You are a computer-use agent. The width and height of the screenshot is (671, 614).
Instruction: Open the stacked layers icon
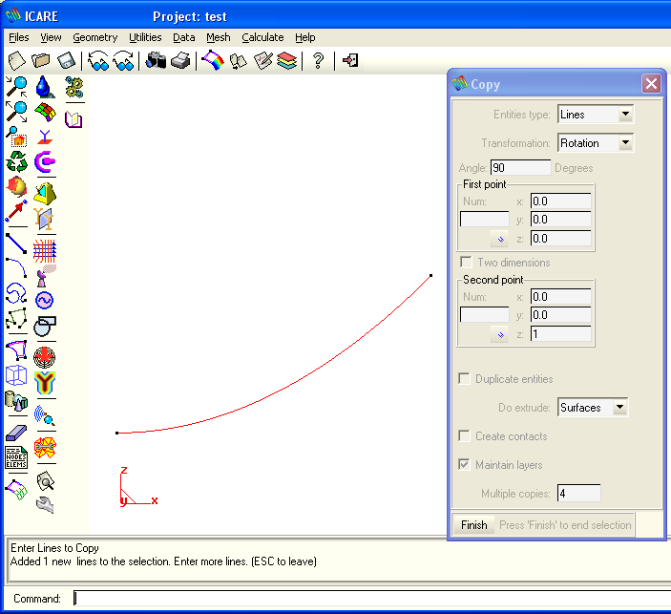coord(286,60)
